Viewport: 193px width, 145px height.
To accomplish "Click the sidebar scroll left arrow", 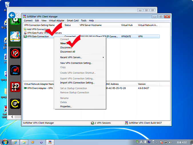I will 12,117.
